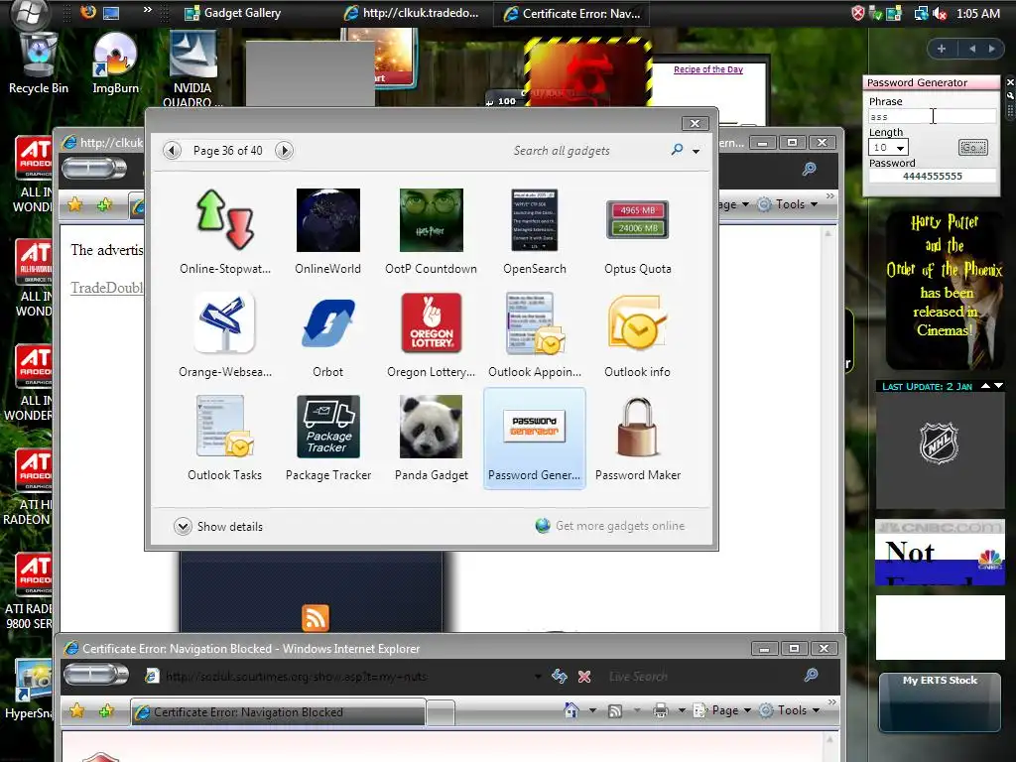Open Recipe of the Day link

click(x=708, y=69)
